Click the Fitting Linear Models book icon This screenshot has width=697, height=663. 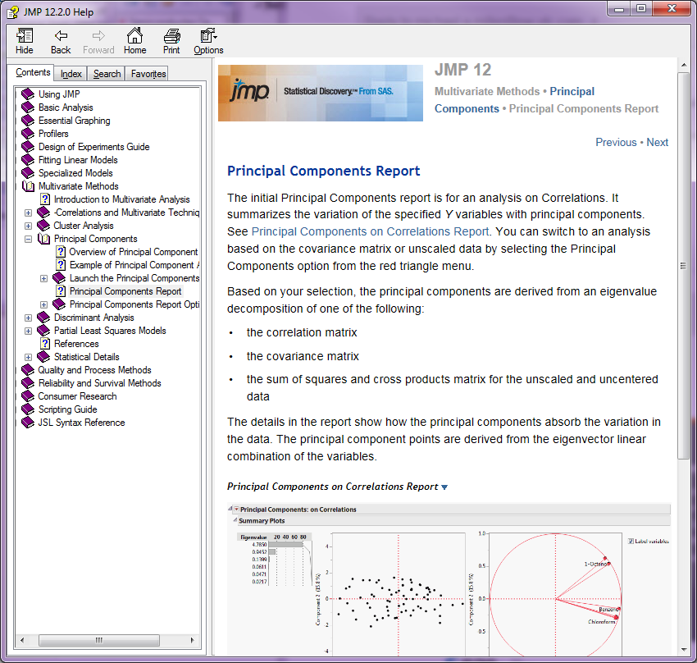tap(28, 160)
